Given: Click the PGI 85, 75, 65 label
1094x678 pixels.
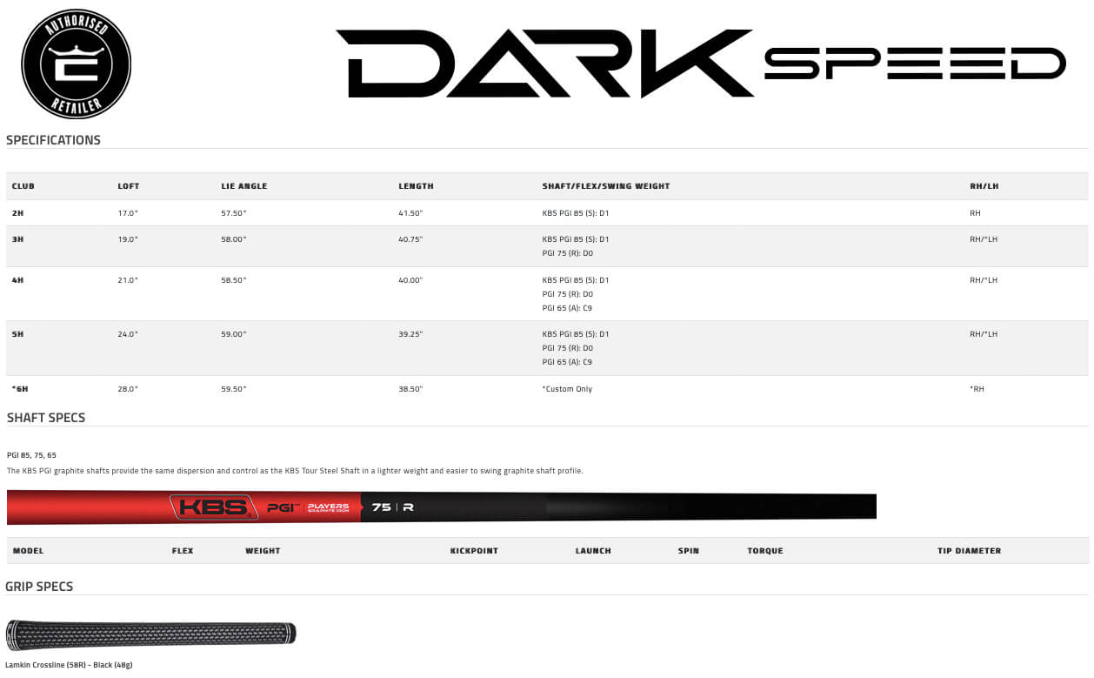Looking at the screenshot, I should 31,455.
